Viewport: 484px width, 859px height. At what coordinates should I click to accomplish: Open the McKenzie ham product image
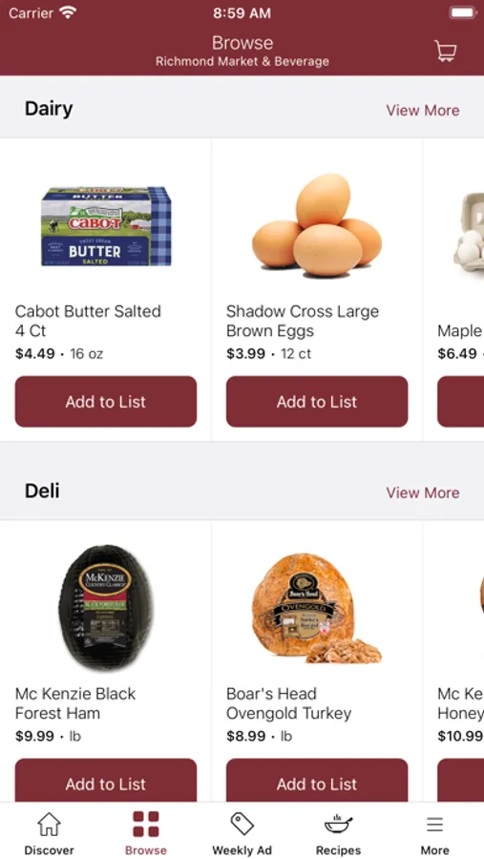(106, 607)
